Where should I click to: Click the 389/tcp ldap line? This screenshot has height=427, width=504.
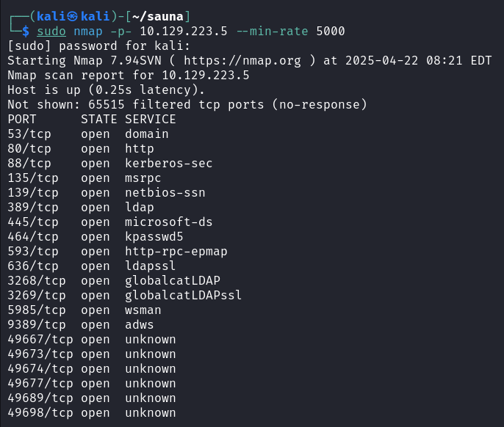pyautogui.click(x=81, y=208)
